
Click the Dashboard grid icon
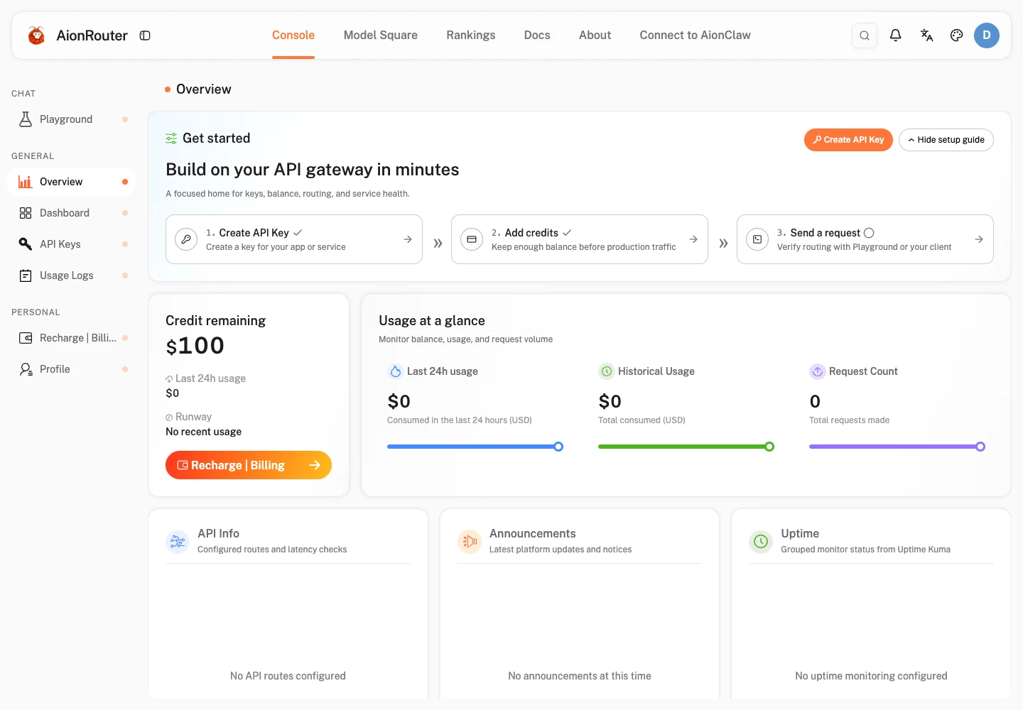pos(26,213)
